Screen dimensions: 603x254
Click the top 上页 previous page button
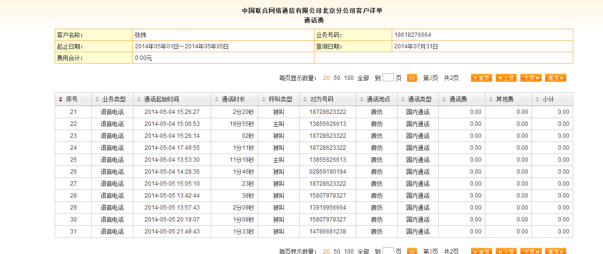click(x=506, y=78)
